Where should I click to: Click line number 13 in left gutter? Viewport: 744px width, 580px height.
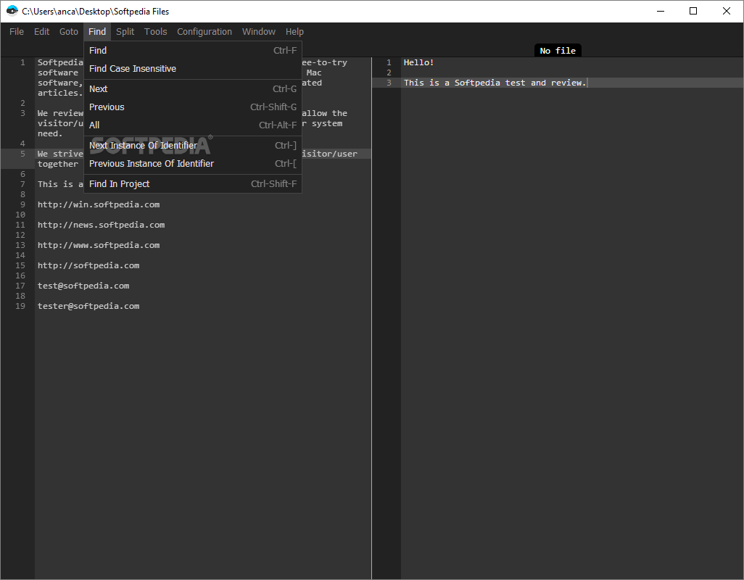coord(20,245)
